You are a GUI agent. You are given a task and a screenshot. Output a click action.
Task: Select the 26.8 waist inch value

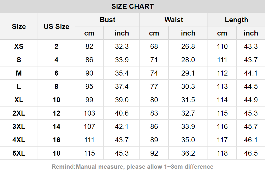tap(188, 47)
